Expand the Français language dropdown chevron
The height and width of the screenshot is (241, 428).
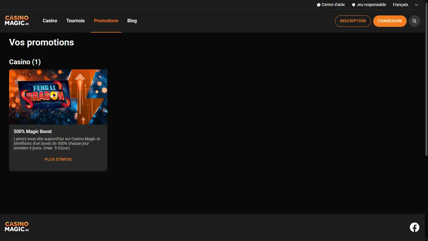click(x=416, y=5)
